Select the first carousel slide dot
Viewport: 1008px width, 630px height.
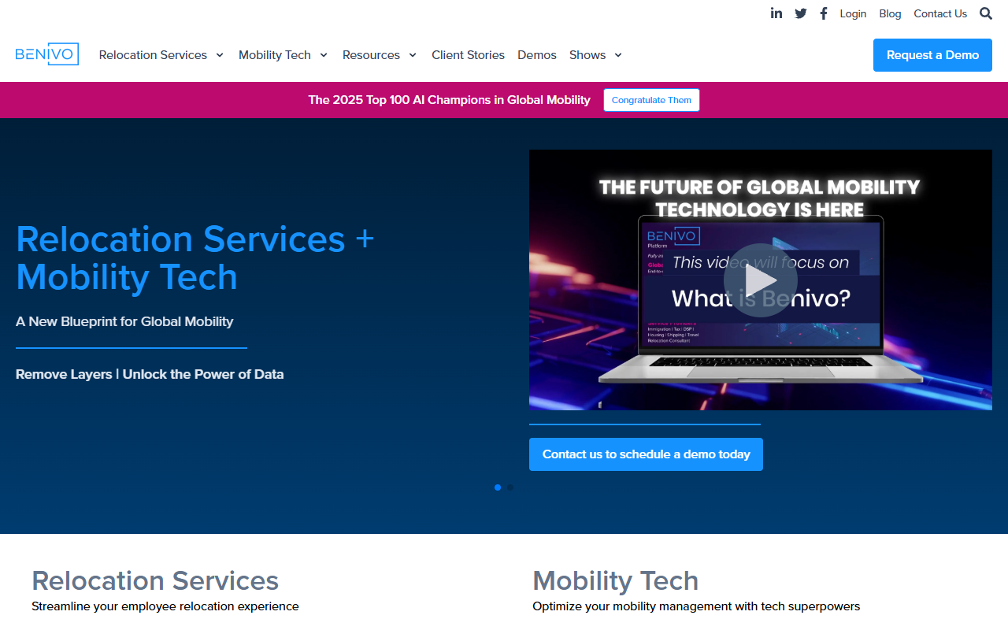(498, 487)
